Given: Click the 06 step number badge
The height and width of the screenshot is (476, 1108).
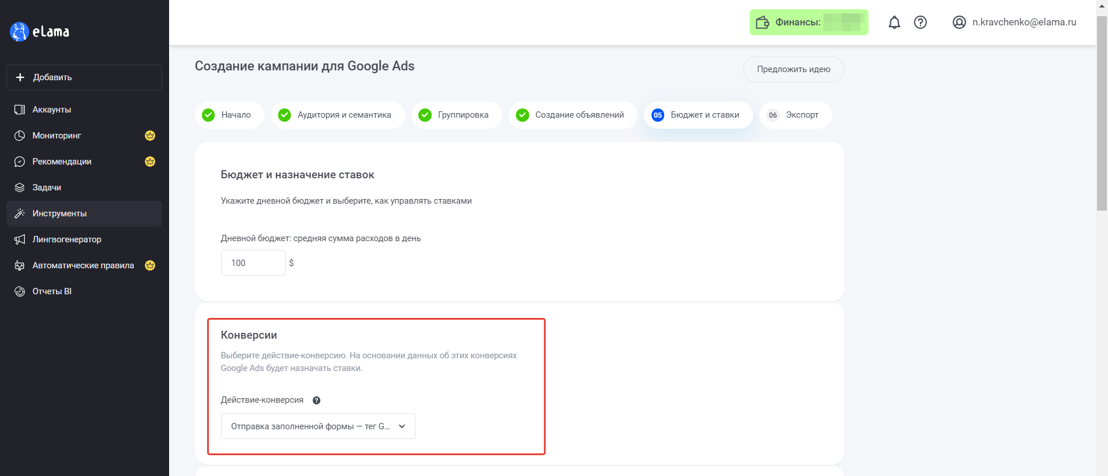Looking at the screenshot, I should 773,115.
